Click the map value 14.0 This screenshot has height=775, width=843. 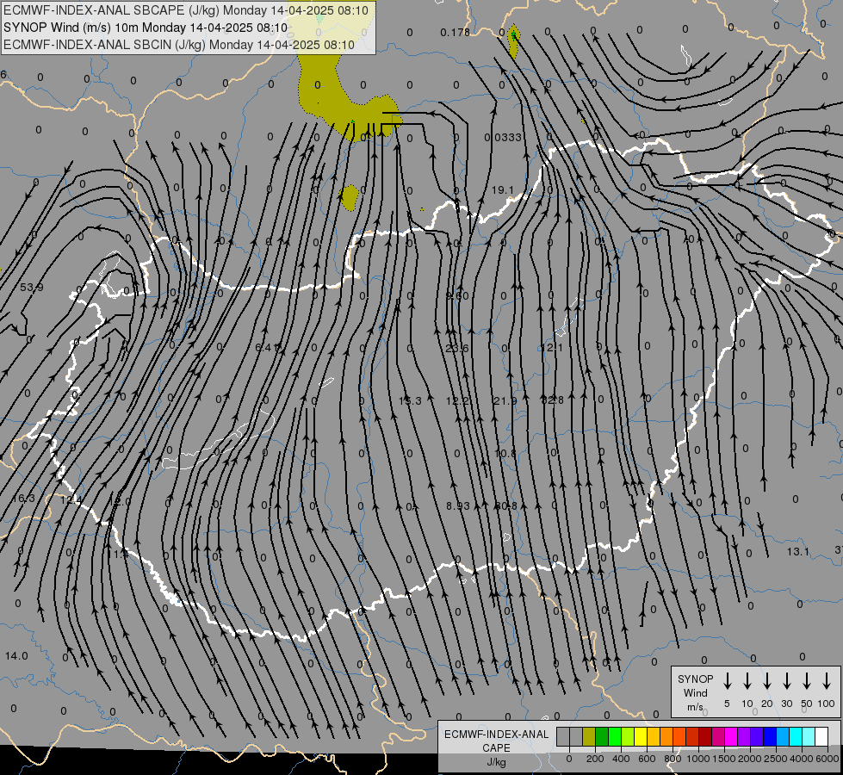16,655
